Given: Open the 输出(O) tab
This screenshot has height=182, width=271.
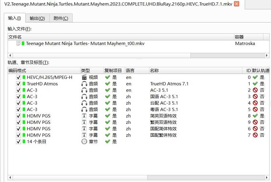Looking at the screenshot, I should [x=37, y=18].
